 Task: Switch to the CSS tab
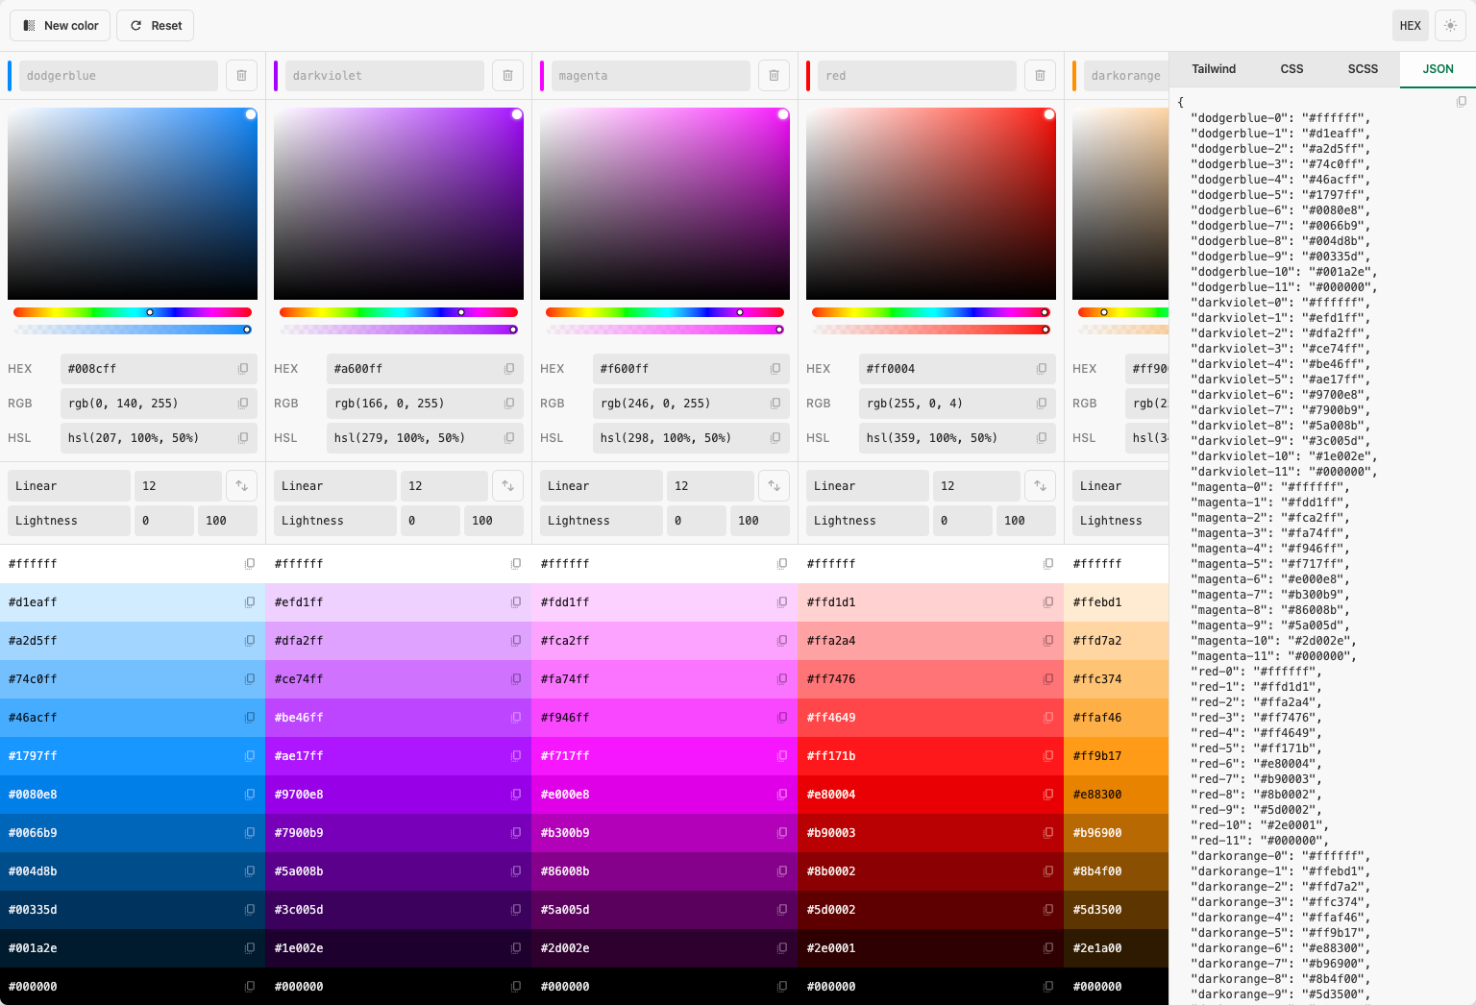pyautogui.click(x=1291, y=69)
